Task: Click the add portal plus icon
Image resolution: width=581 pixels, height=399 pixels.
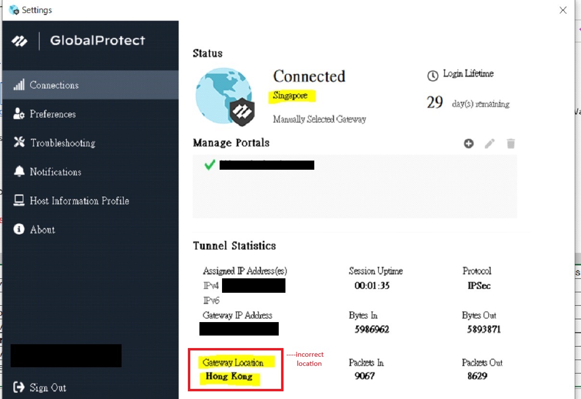Action: pyautogui.click(x=469, y=143)
